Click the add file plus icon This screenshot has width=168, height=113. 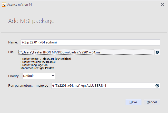[157, 52]
